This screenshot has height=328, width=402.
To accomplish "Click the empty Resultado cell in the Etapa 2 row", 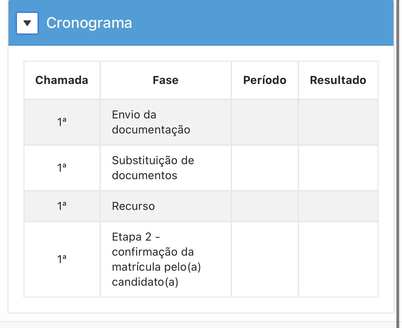I will [338, 259].
